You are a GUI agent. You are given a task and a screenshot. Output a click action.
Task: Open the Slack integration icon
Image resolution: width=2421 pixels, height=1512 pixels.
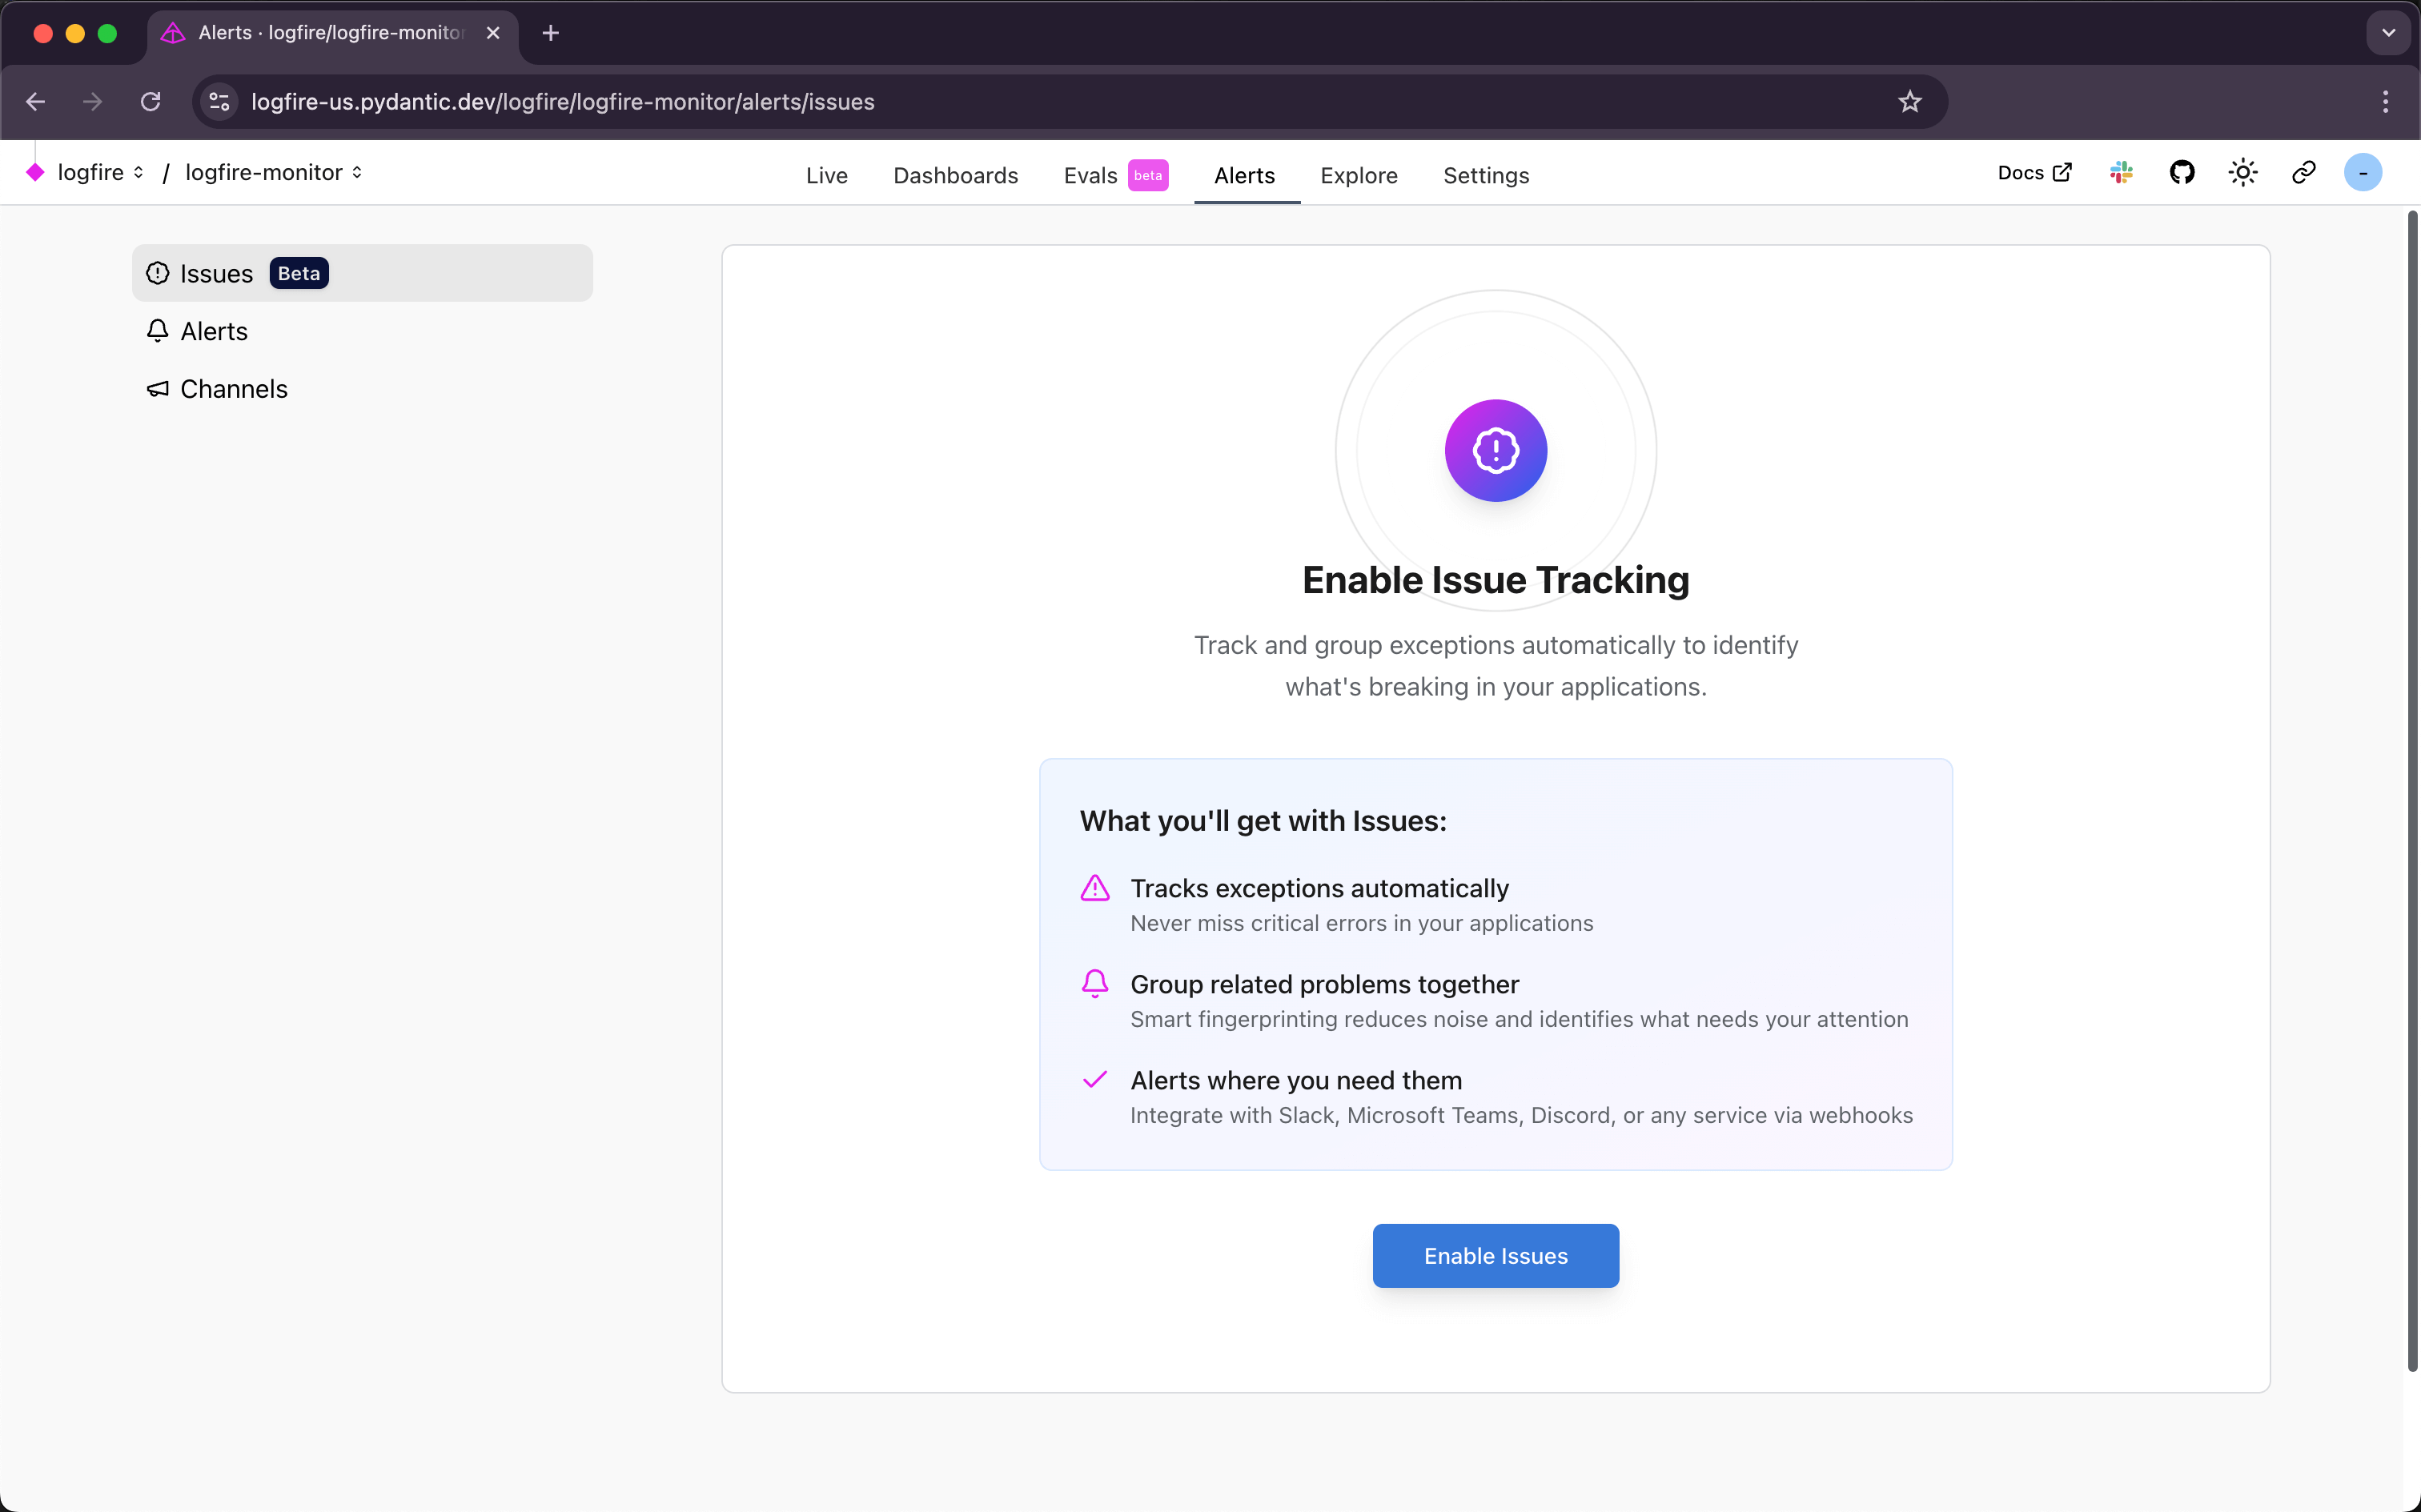2122,172
